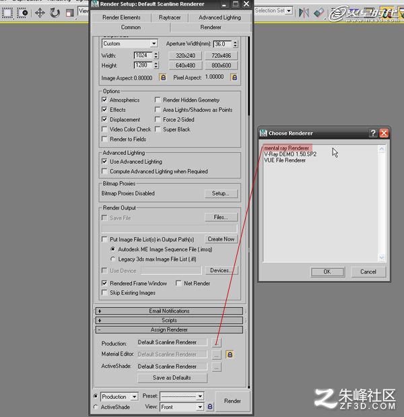Select V-Ray DEMO 1.50.SP2 in list
This screenshot has width=404, height=417.
pyautogui.click(x=290, y=154)
